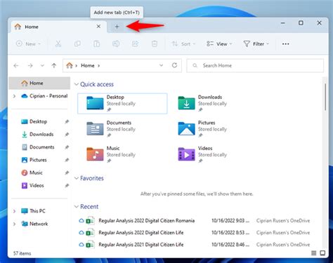The image size is (333, 263).
Task: Go forward with the right arrow
Action: click(30, 66)
